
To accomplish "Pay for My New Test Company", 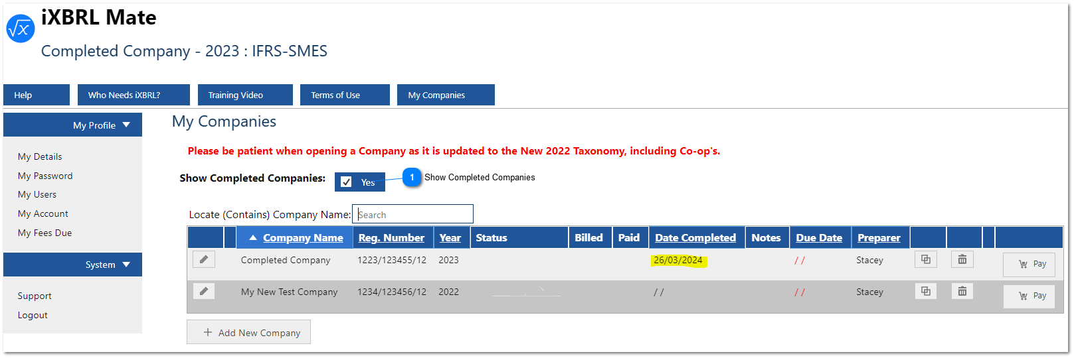I will [1029, 296].
